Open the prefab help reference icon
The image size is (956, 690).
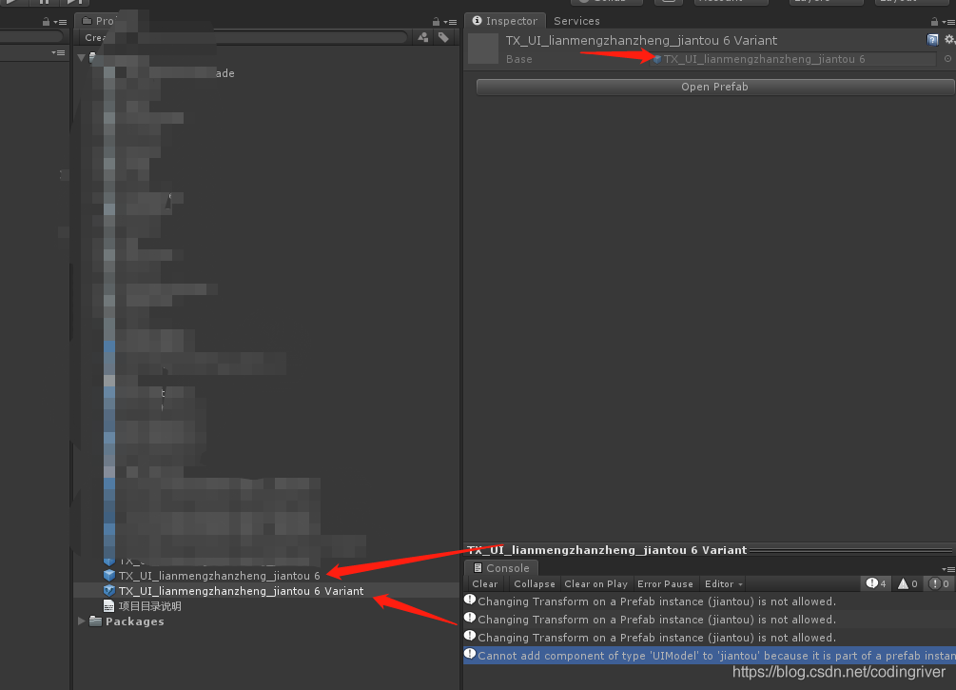tap(932, 40)
